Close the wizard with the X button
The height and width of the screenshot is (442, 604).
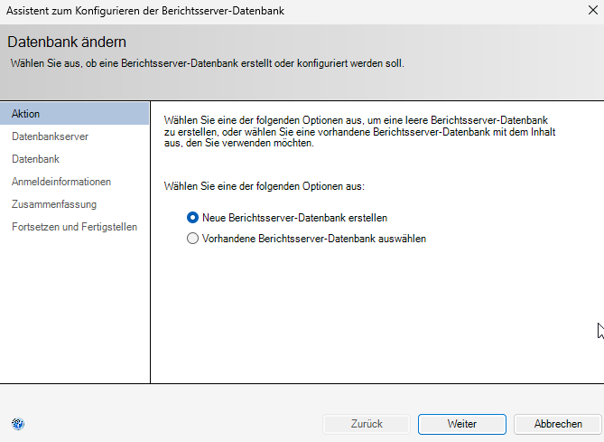[x=593, y=11]
